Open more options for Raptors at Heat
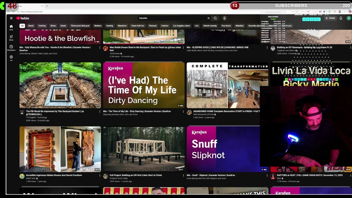 (x=351, y=175)
